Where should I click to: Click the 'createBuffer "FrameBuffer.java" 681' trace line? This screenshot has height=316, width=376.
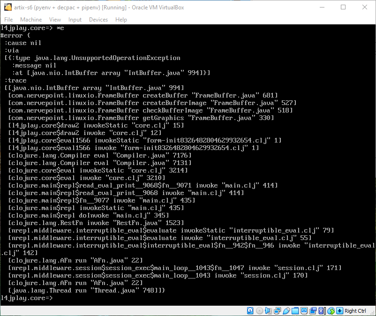pos(143,95)
